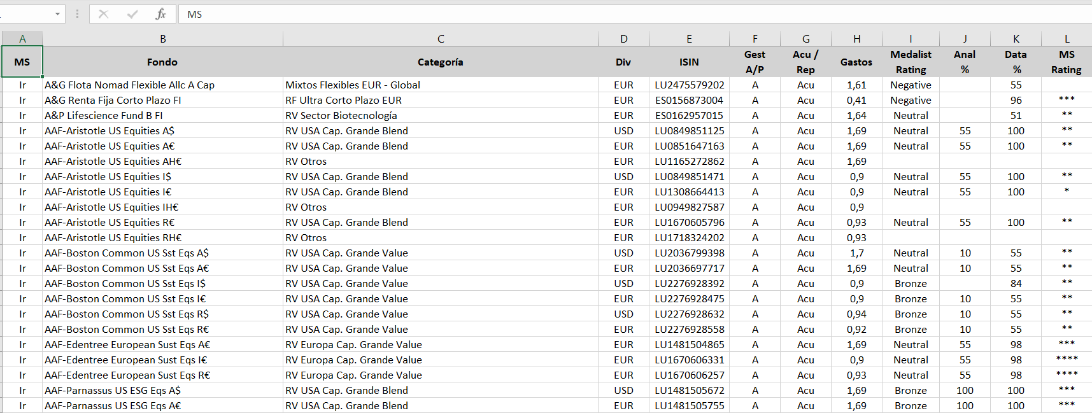Select column G header

(806, 39)
